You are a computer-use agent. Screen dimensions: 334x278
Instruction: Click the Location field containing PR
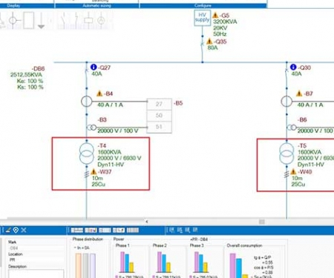[x=36, y=260]
